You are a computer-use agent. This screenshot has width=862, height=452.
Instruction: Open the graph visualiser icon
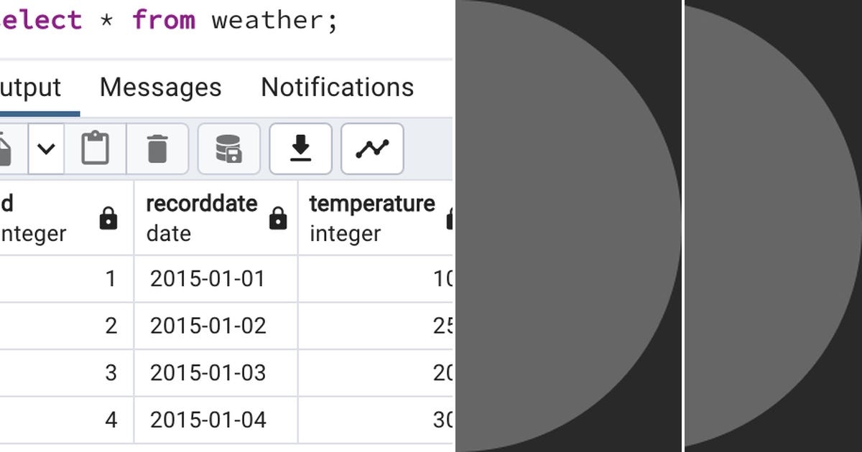pos(371,149)
